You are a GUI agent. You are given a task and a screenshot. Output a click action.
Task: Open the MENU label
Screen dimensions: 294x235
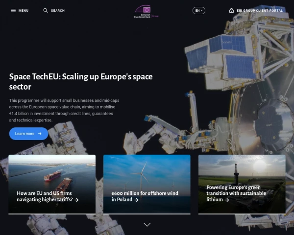(24, 11)
